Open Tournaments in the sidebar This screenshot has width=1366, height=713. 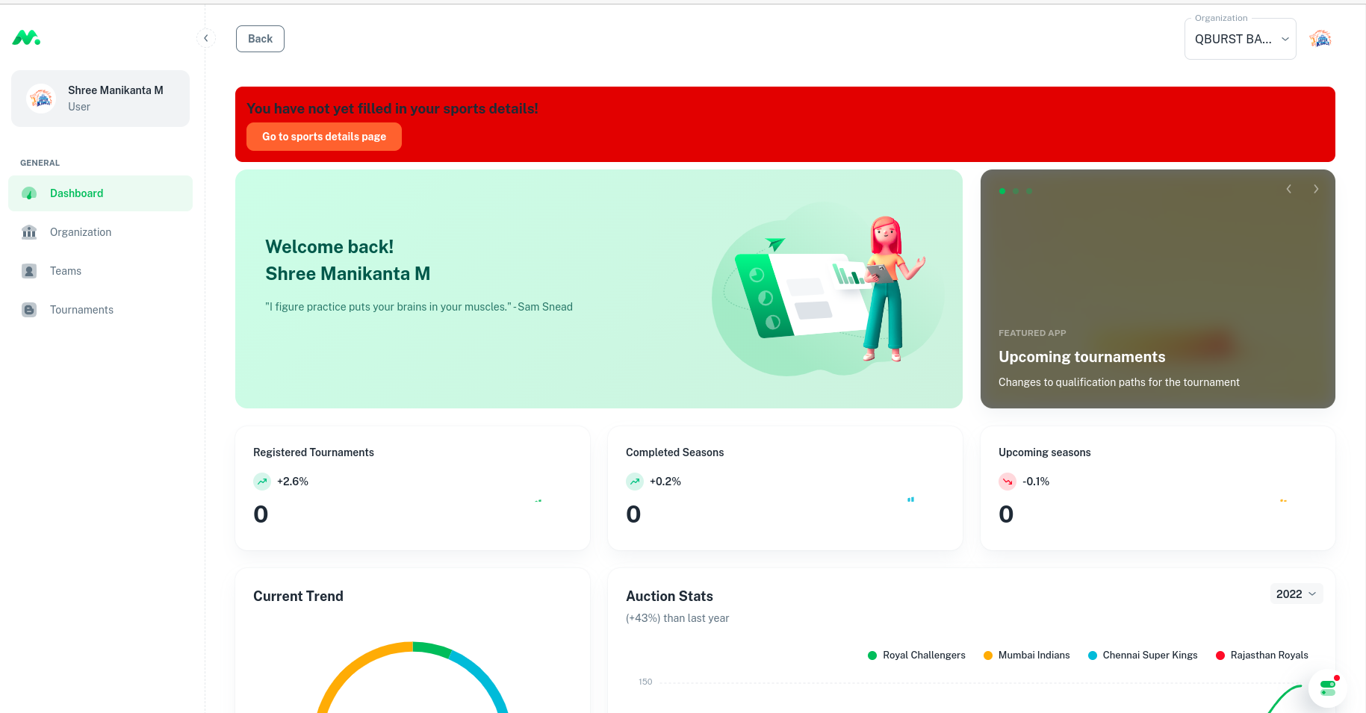(x=100, y=310)
